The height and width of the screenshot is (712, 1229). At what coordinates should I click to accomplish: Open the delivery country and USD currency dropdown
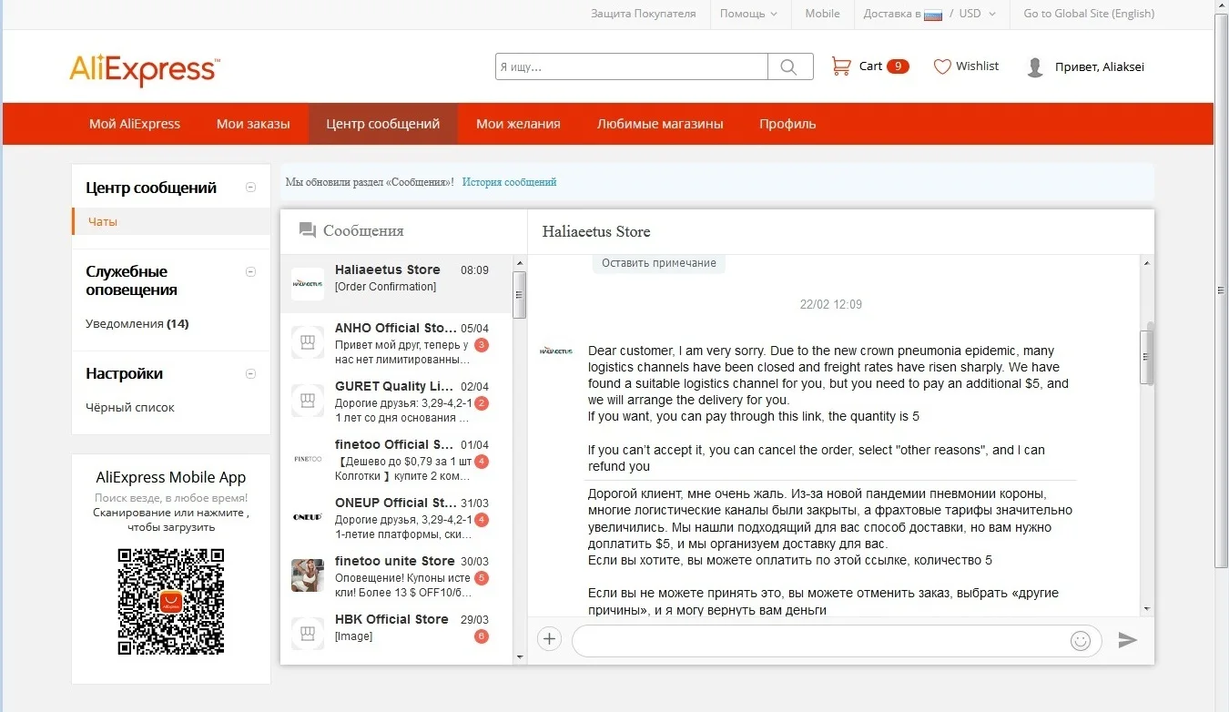[x=929, y=14]
